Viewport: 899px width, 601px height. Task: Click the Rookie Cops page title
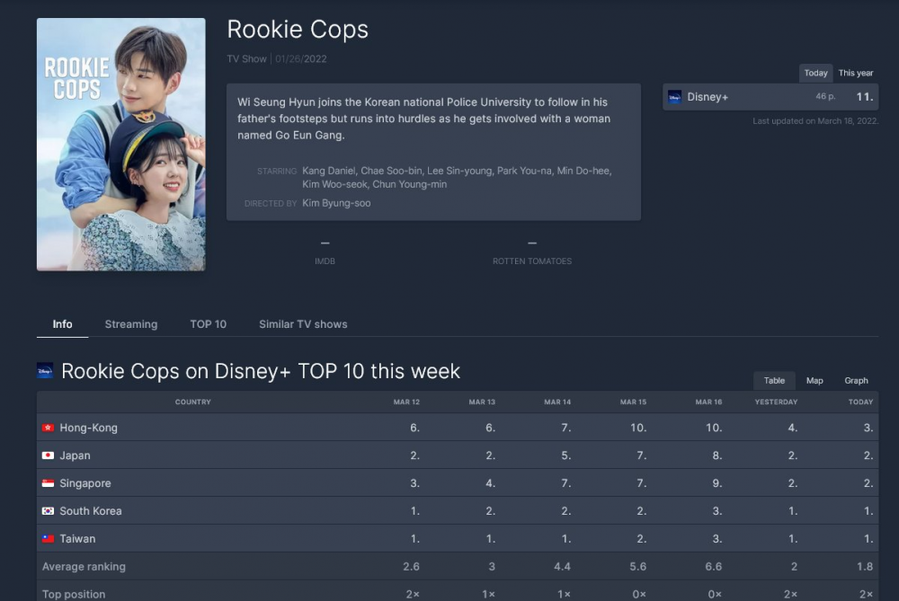tap(298, 30)
